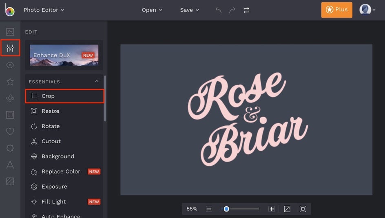The height and width of the screenshot is (218, 385).
Task: Select the Edit sliders sidebar icon
Action: (x=10, y=49)
